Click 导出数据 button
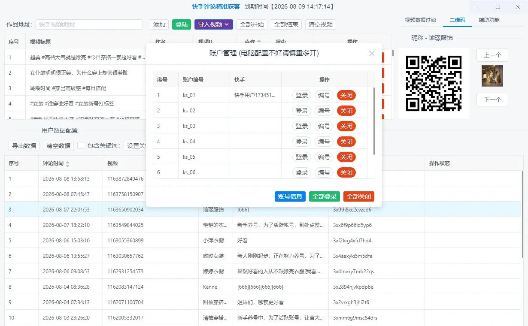Image resolution: width=528 pixels, height=326 pixels. [x=24, y=146]
